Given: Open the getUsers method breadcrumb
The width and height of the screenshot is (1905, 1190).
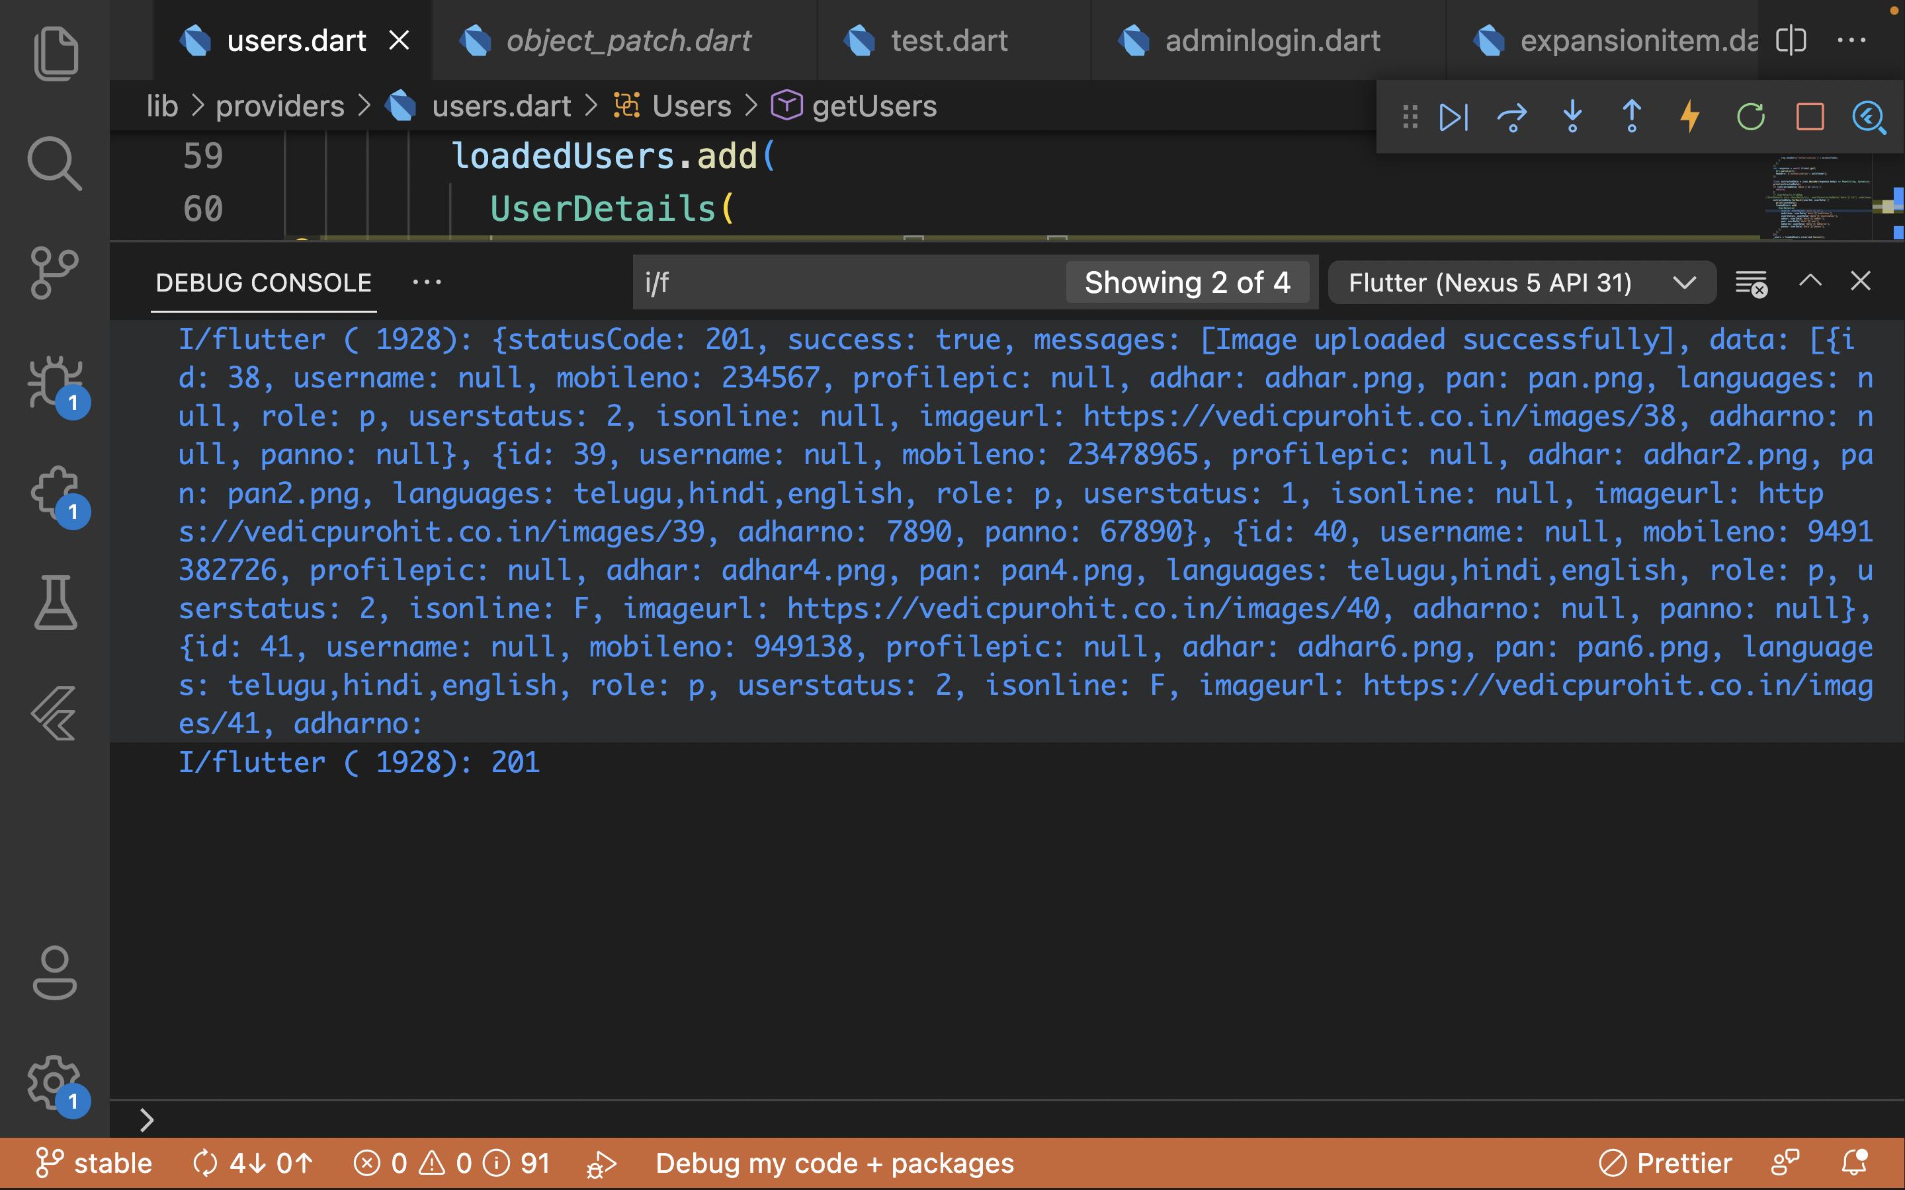Looking at the screenshot, I should 854,106.
